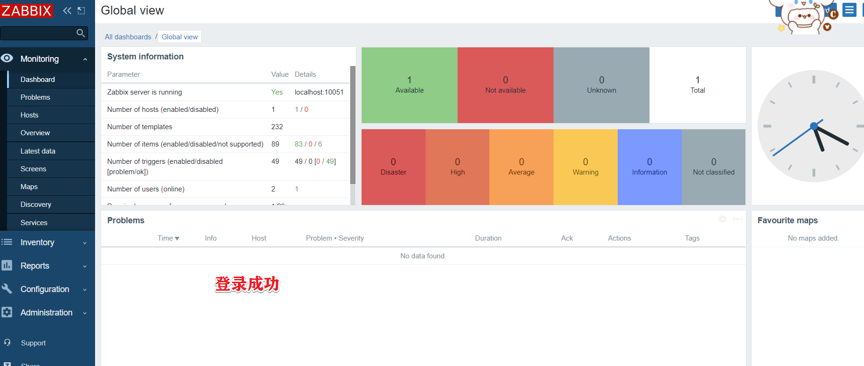Click the ZABBIX logo
Image resolution: width=864 pixels, height=366 pixels.
click(x=27, y=10)
